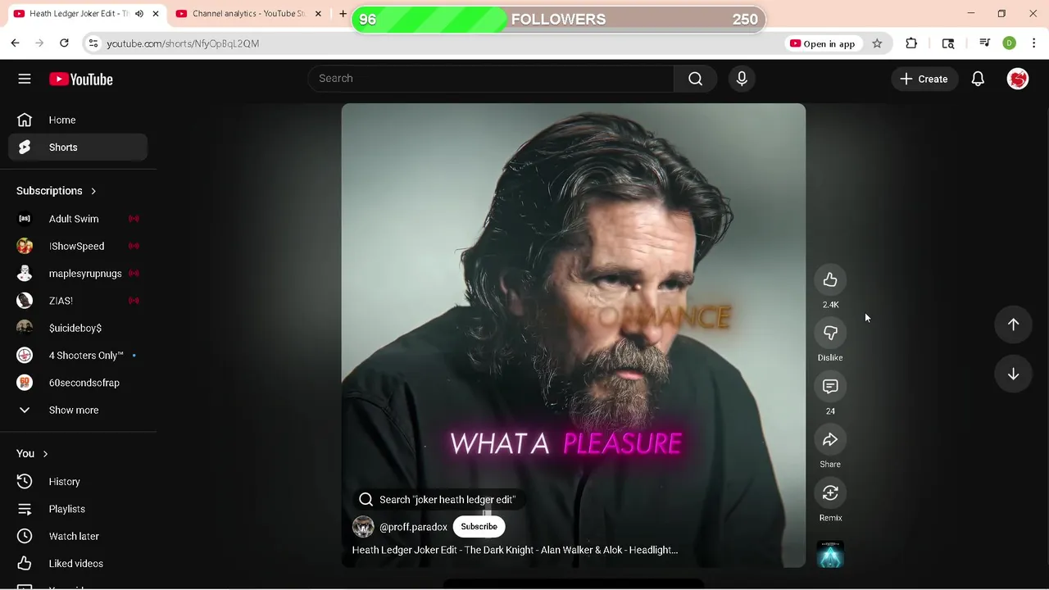
Task: Like the Short with thumbs up
Action: (x=830, y=280)
